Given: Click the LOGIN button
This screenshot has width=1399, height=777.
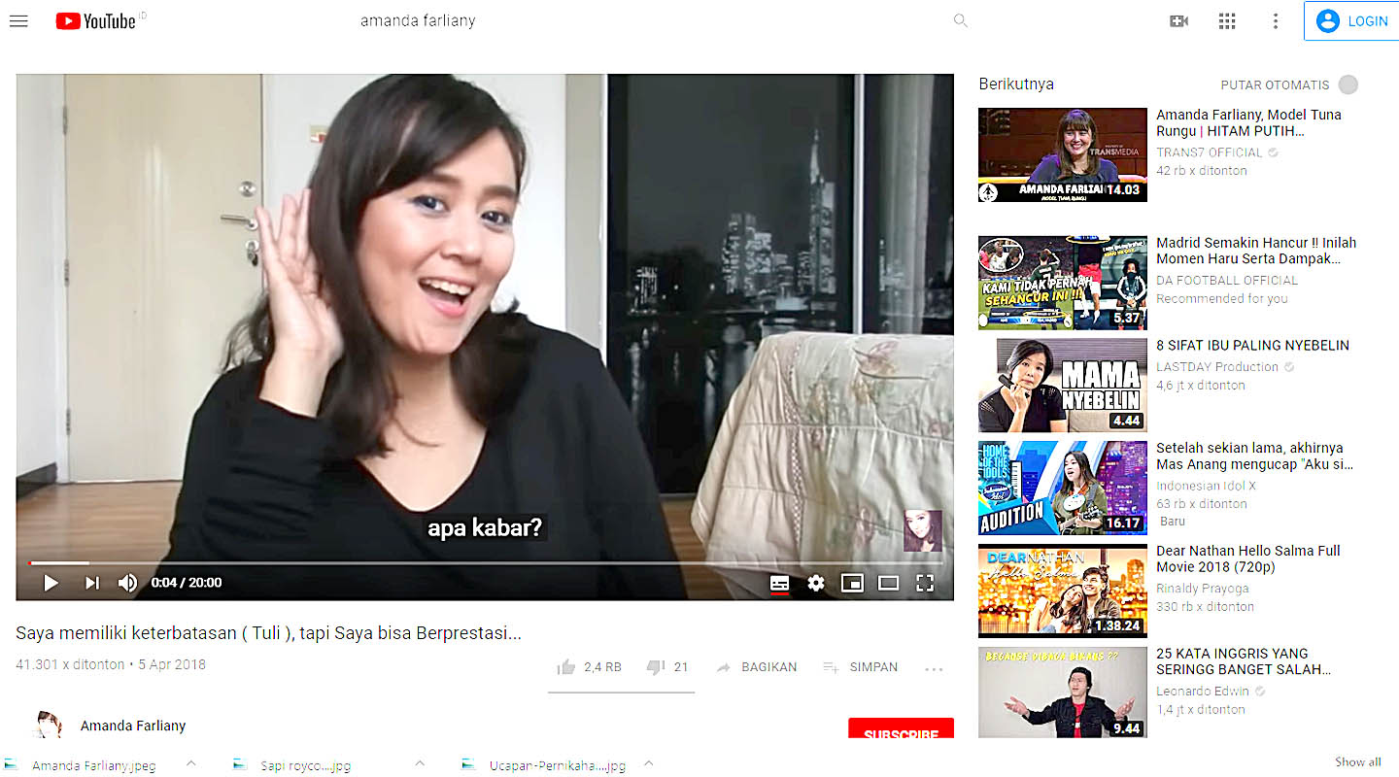Looking at the screenshot, I should 1354,21.
